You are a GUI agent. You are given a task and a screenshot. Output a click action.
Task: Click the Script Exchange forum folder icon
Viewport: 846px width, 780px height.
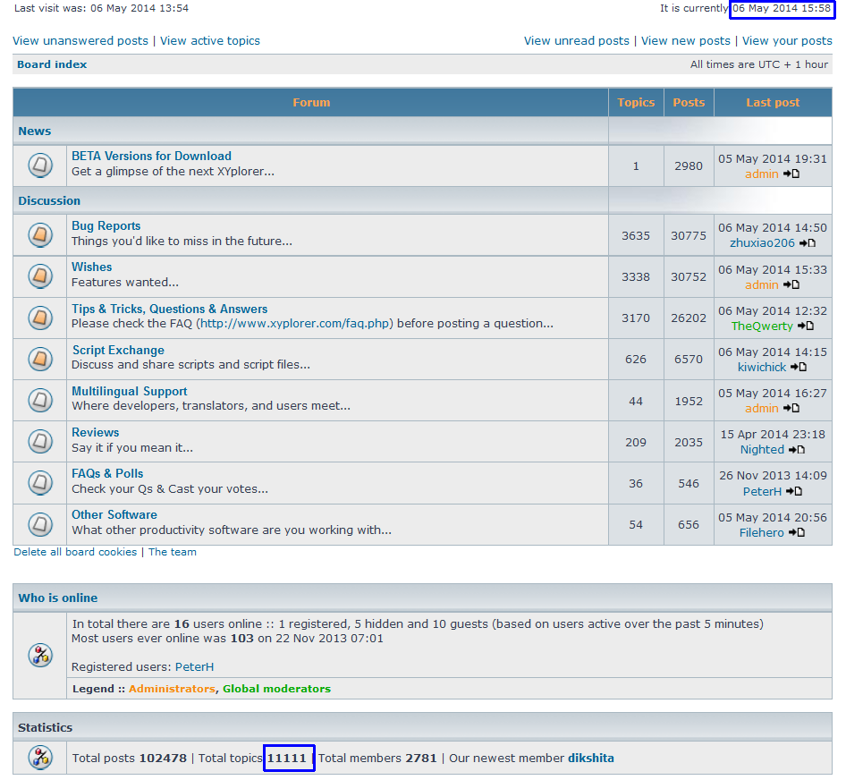click(39, 359)
